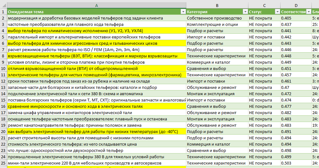Screen dimensions: 319x168
Task: Open filter dropdown for Ожидаемая тема column
Action: 183,12
